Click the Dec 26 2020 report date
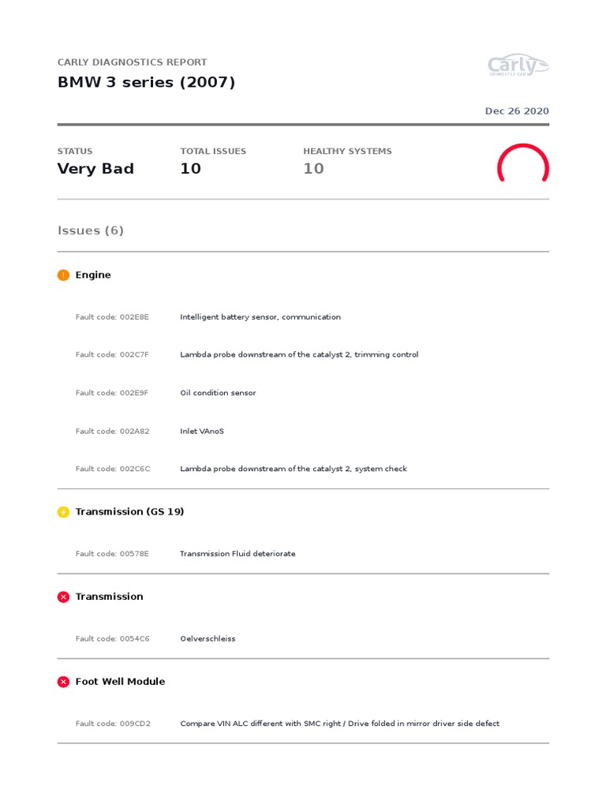Viewport: 606px width, 808px height. (517, 110)
